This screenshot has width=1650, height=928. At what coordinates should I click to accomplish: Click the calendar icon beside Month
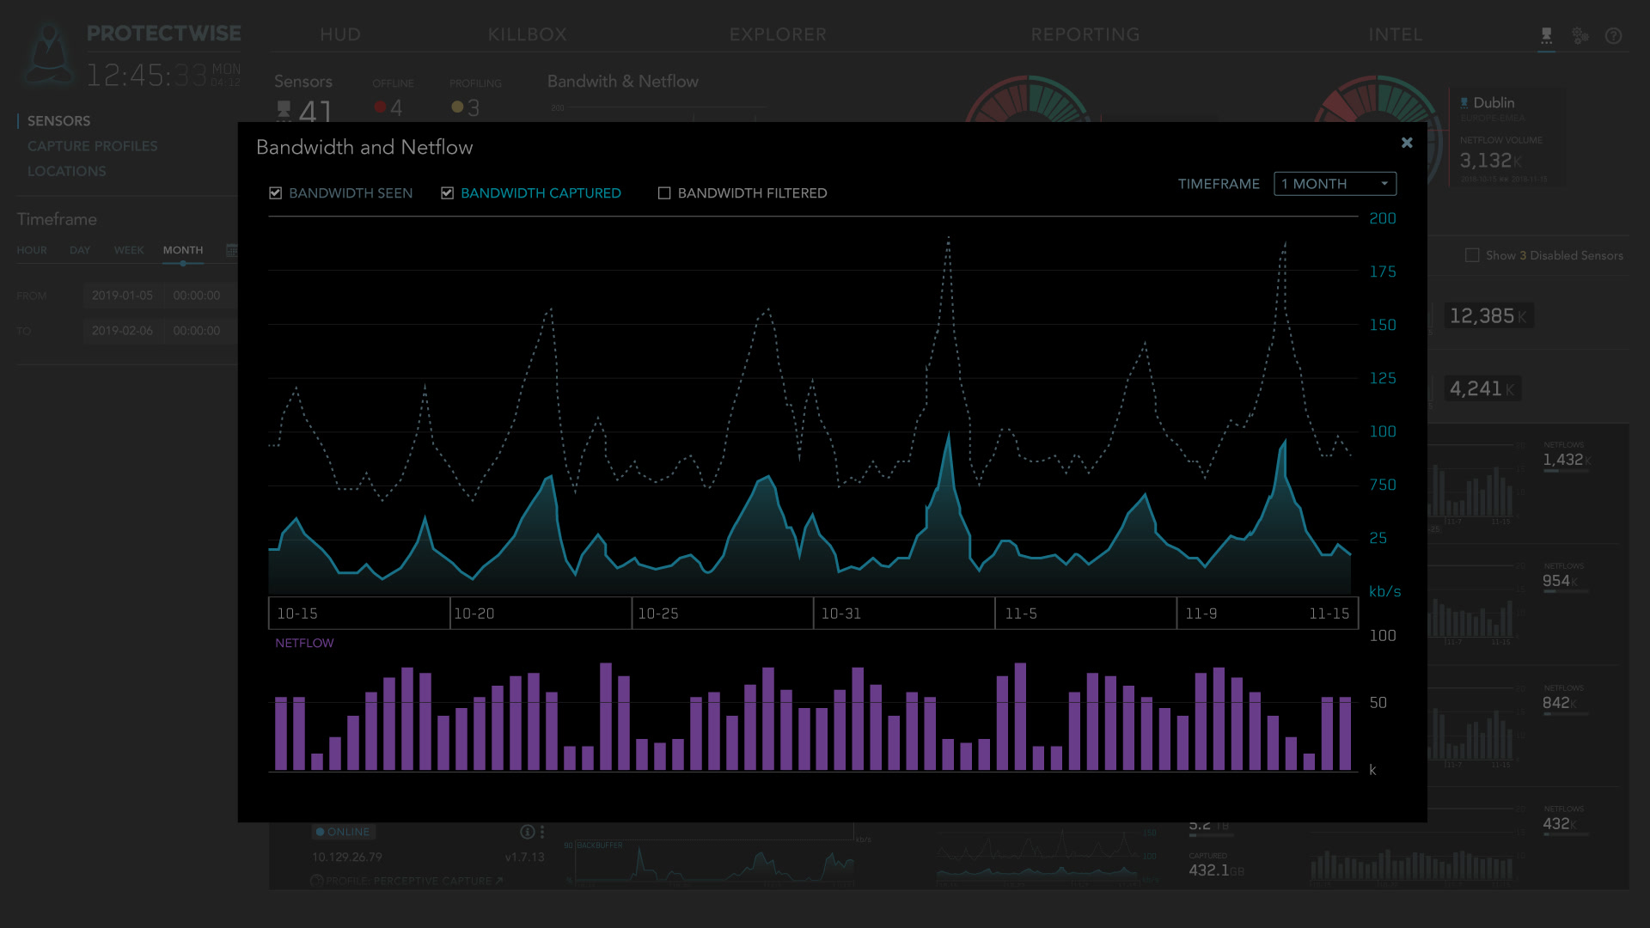[231, 250]
